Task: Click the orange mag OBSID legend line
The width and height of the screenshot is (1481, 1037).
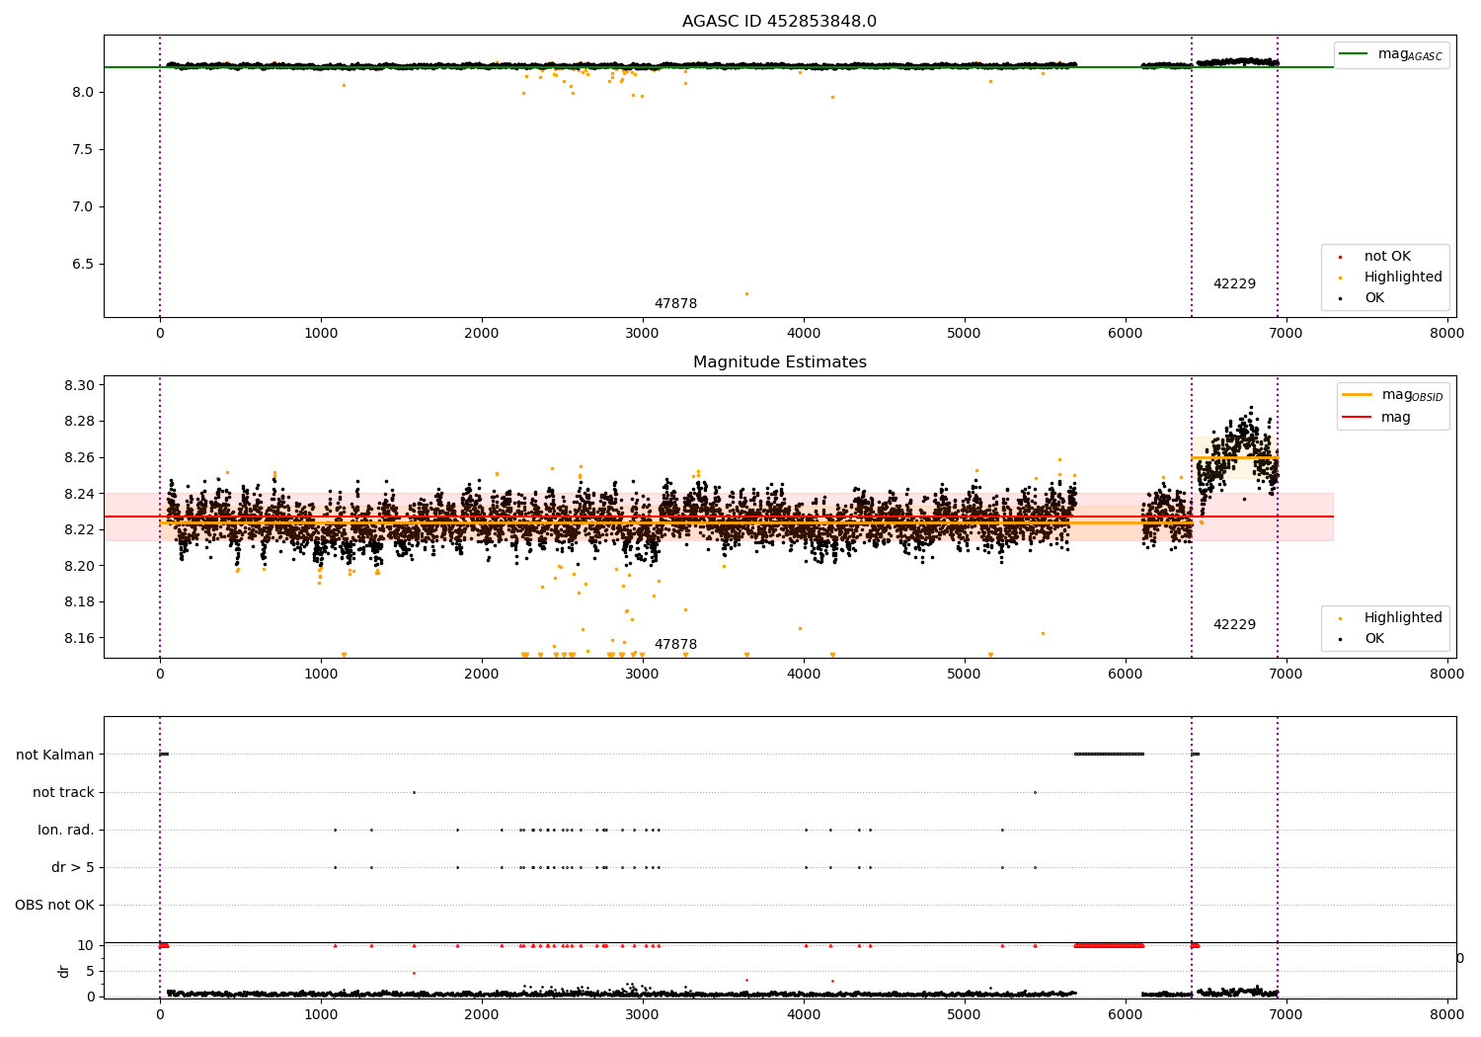Action: tap(1358, 395)
